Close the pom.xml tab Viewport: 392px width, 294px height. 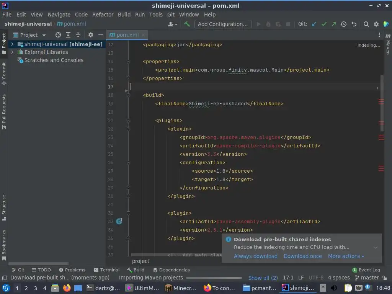pos(143,35)
